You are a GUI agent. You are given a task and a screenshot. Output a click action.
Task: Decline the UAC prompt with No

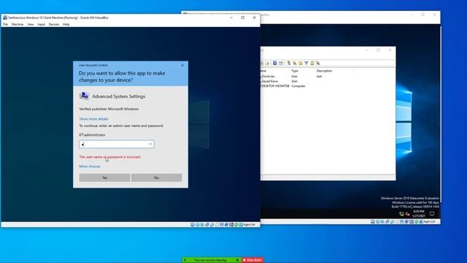[157, 178]
